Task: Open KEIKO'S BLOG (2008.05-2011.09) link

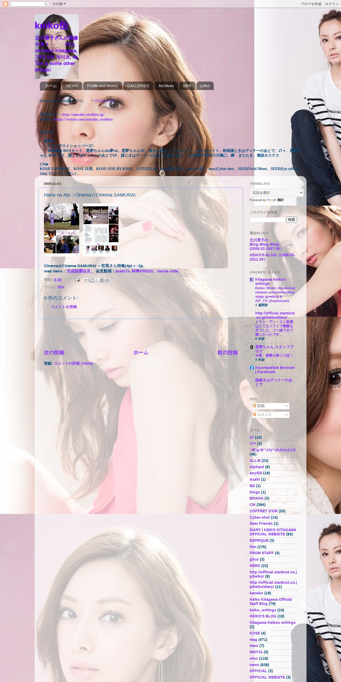Action: 272,257
